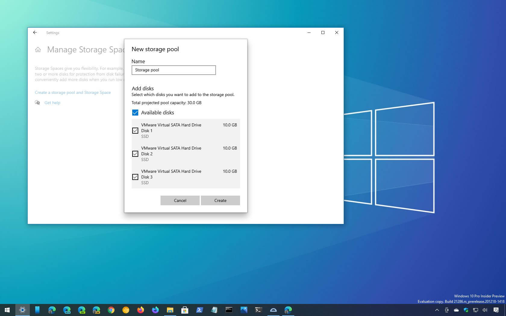The width and height of the screenshot is (506, 316).
Task: Open OneDrive cloud tray icon
Action: pyautogui.click(x=456, y=310)
